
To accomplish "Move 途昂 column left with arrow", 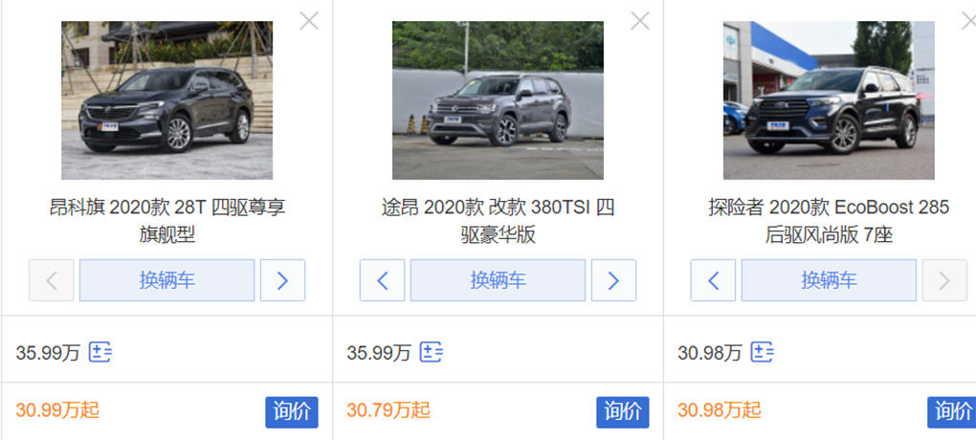I will (x=382, y=280).
